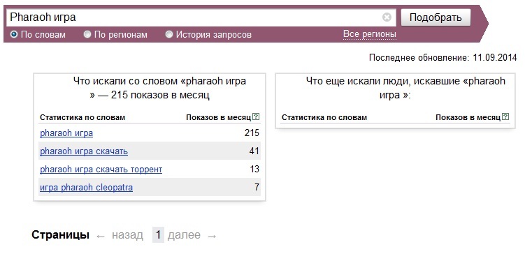Clear the search field with the X icon
Screen dimensions: 525x270
387,17
